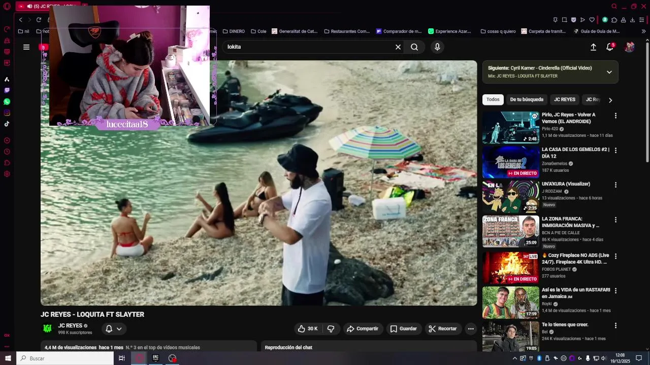Viewport: 650px width, 365px height.
Task: Go back with the browser back arrow
Action: tap(20, 20)
